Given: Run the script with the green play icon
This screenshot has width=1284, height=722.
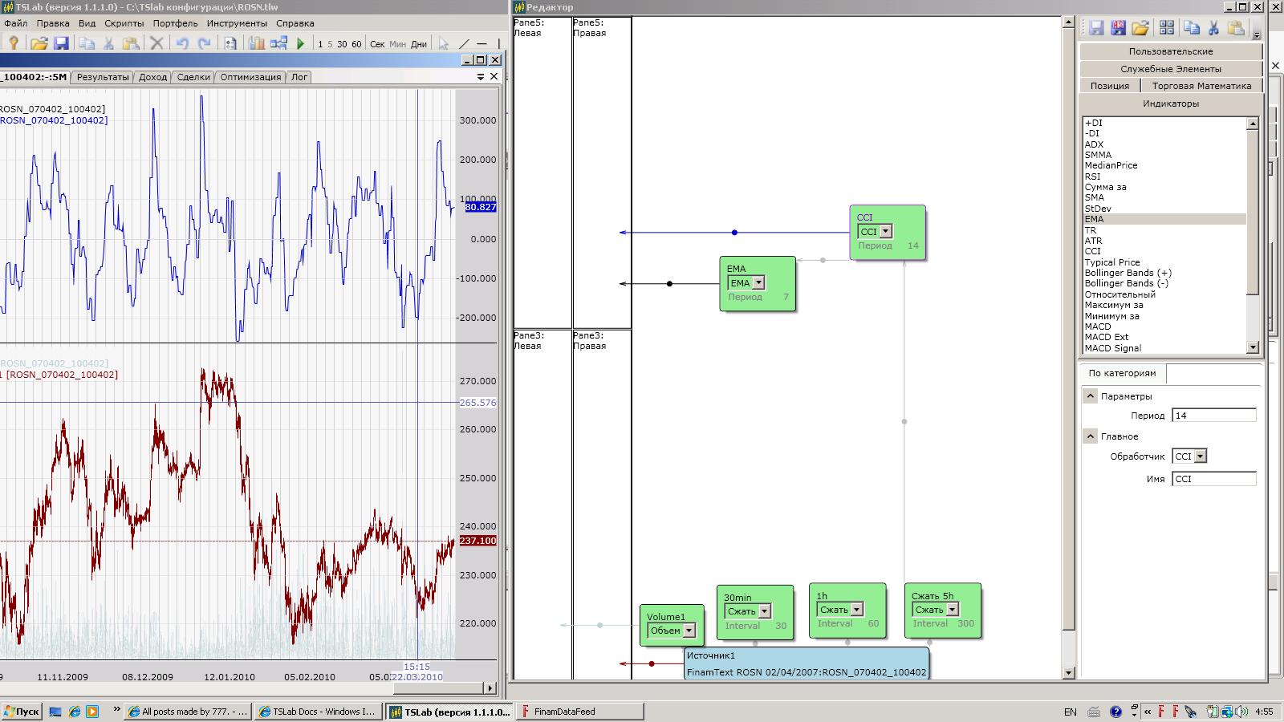Looking at the screenshot, I should (300, 43).
